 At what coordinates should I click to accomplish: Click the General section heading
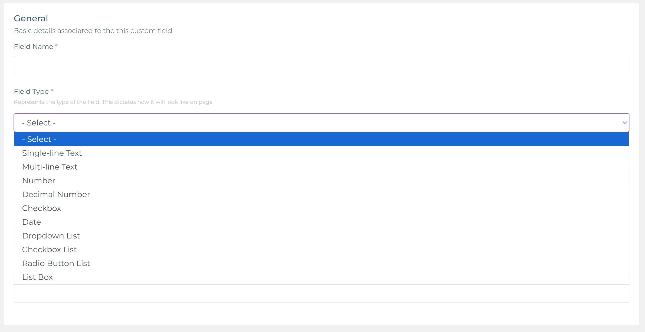click(x=31, y=18)
